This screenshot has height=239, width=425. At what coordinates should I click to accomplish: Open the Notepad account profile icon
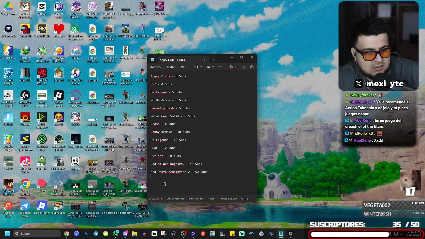[244, 67]
